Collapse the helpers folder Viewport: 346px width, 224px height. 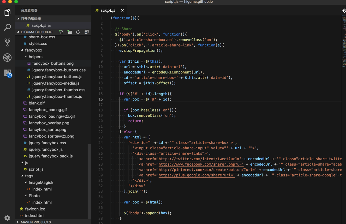[35, 57]
